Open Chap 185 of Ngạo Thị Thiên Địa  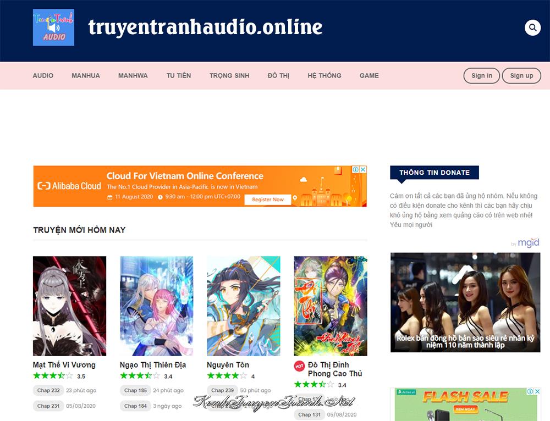coord(135,390)
